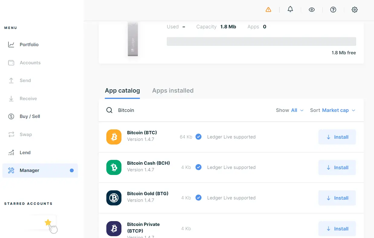
Task: Go to Portfolio in the menu
Action: point(40,45)
